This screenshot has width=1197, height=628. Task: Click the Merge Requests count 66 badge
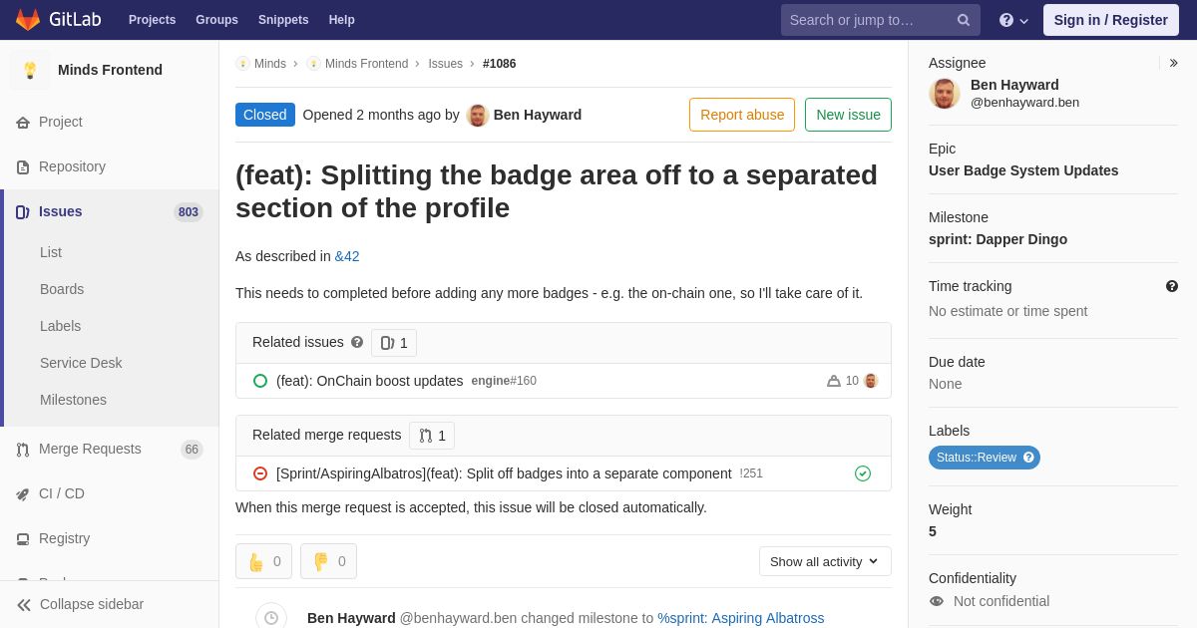point(192,450)
